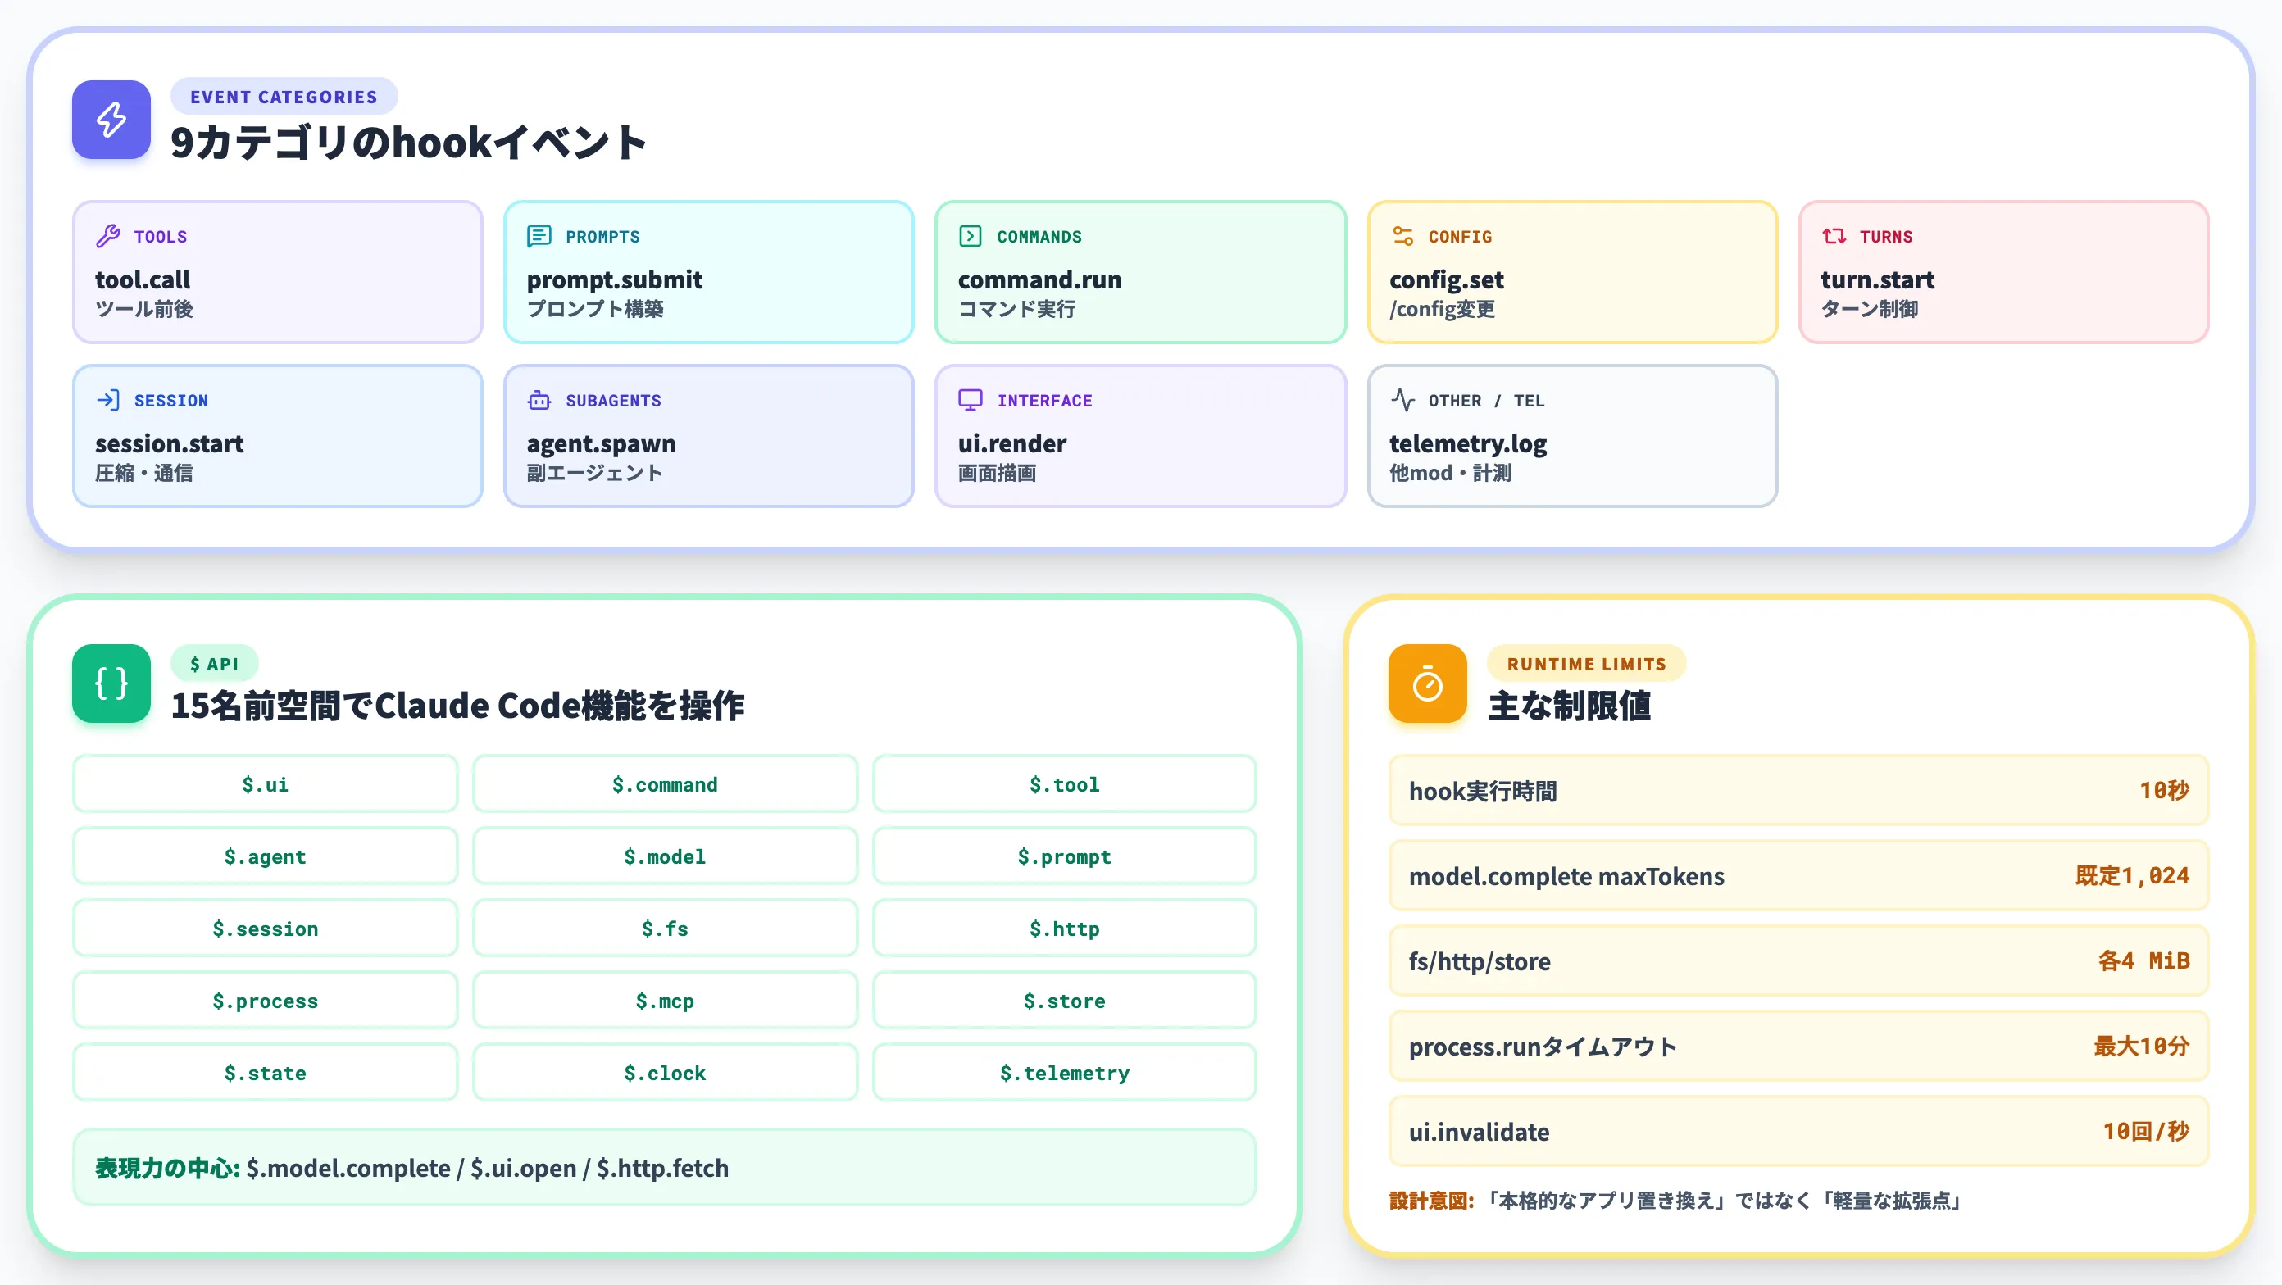Open the $.tool namespace chip
Screen dimensions: 2282x1285
[x=1064, y=783]
